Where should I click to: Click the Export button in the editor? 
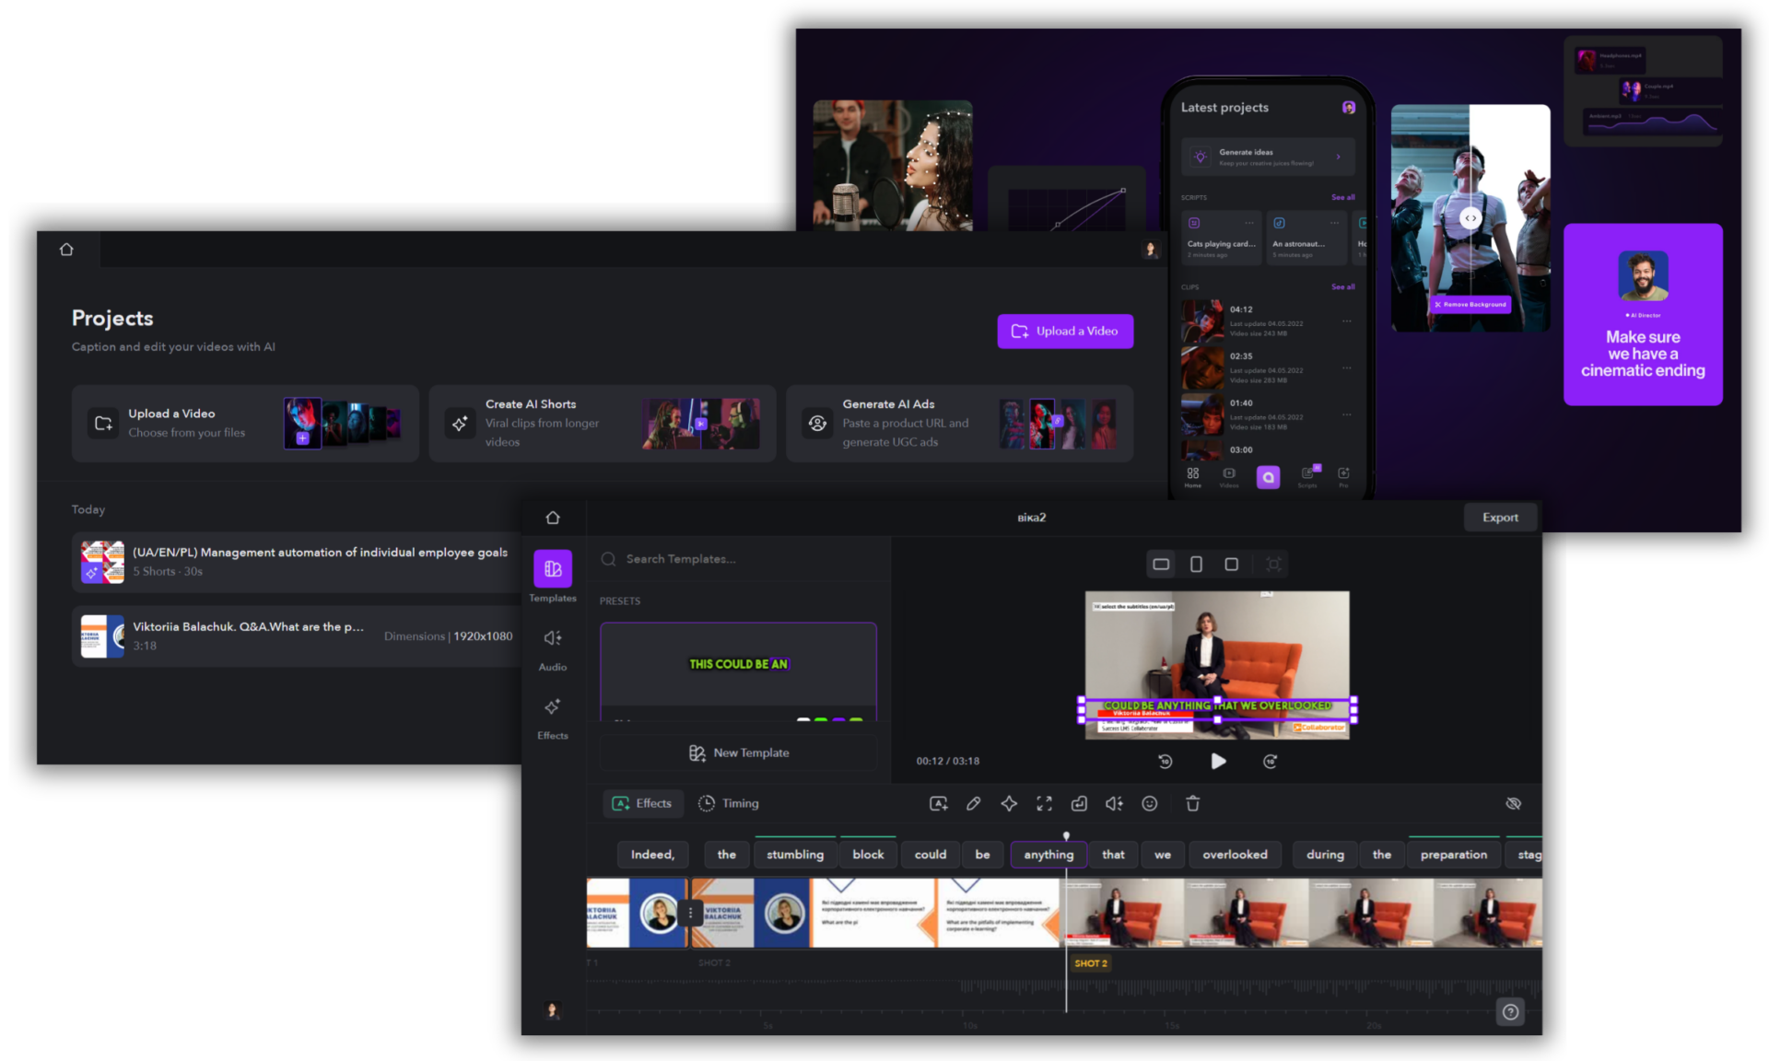click(x=1500, y=518)
